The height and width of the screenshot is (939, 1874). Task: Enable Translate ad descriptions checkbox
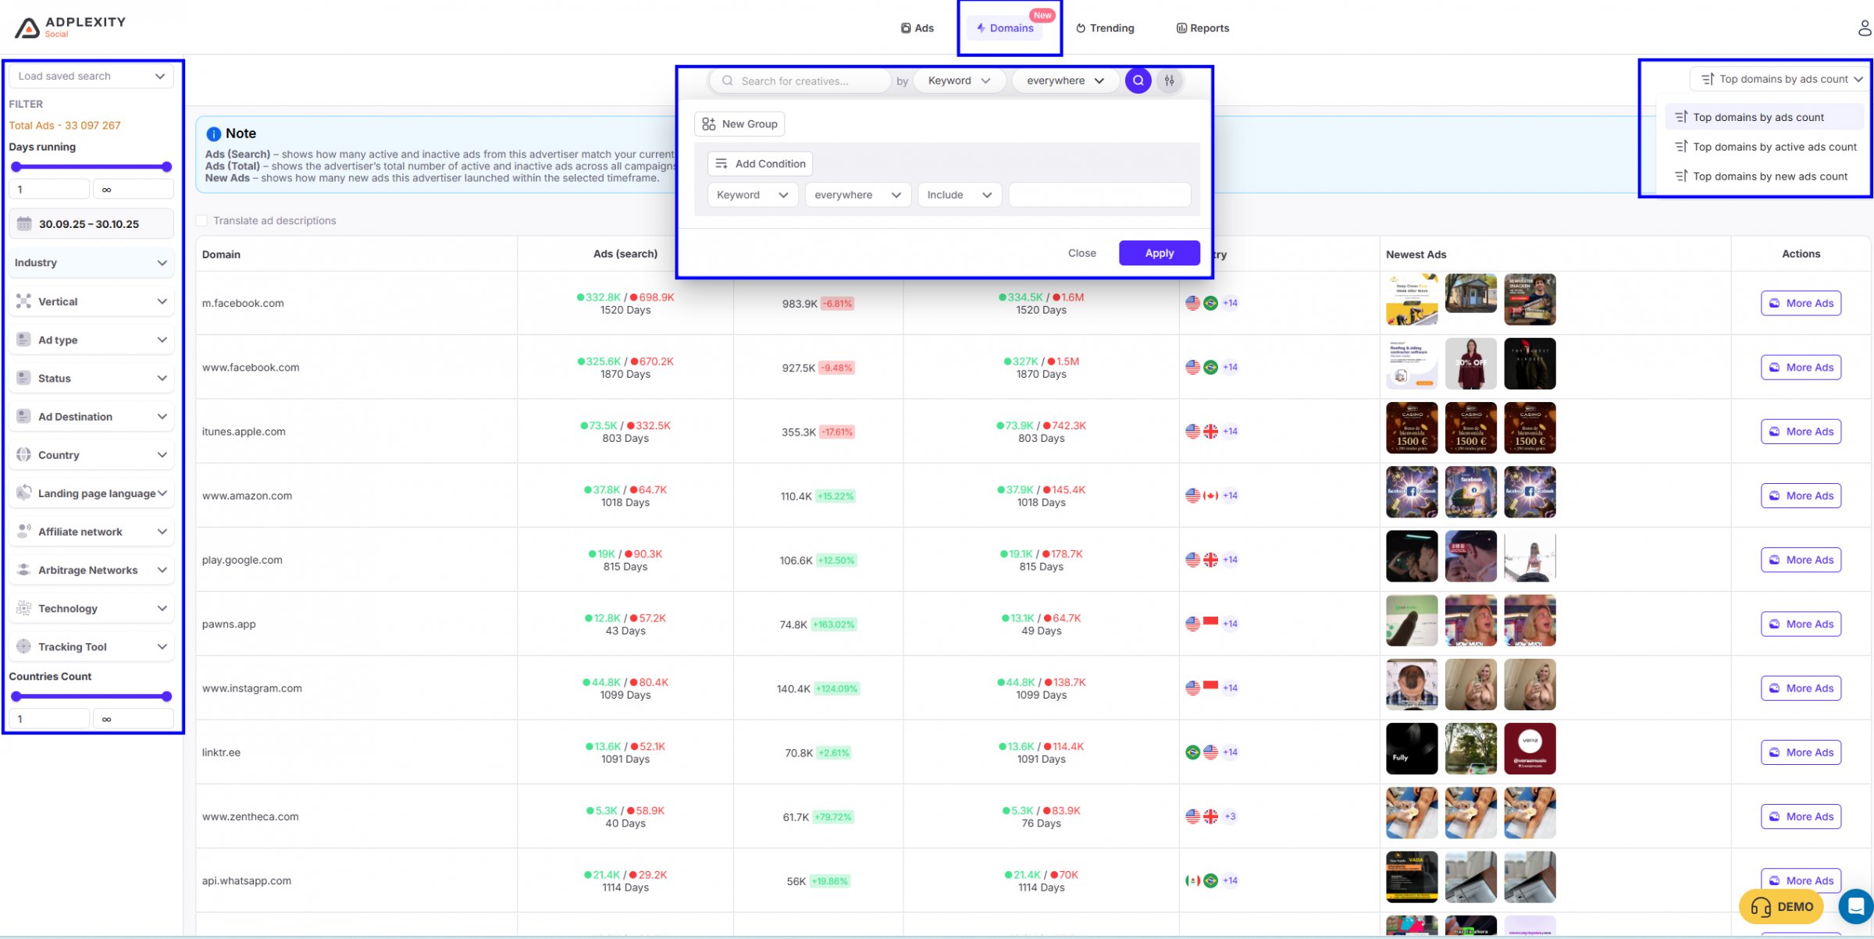click(202, 221)
